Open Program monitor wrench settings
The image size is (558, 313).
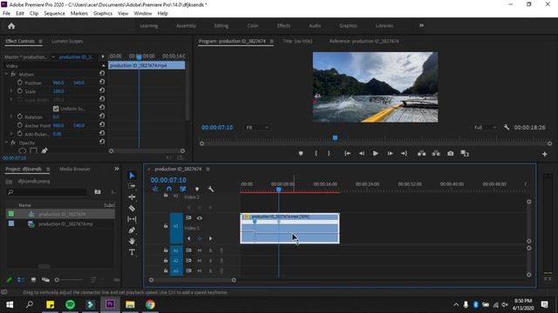coord(507,128)
